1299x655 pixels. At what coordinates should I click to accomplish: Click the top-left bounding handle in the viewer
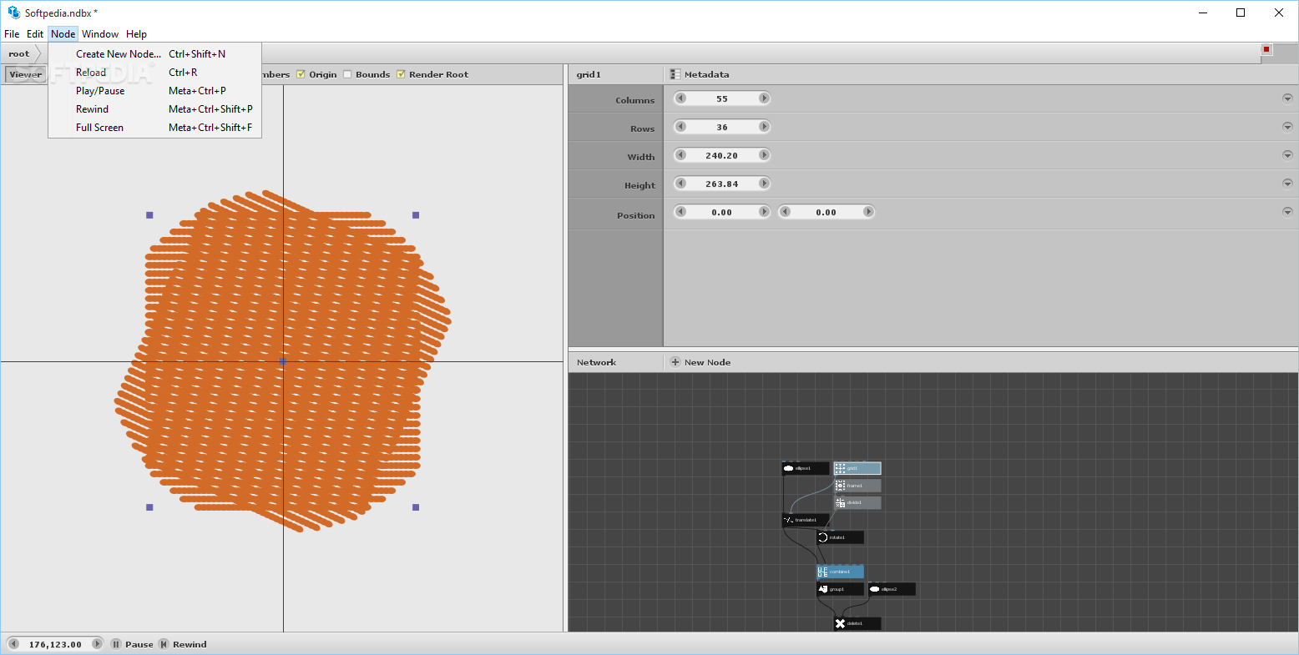coord(149,215)
